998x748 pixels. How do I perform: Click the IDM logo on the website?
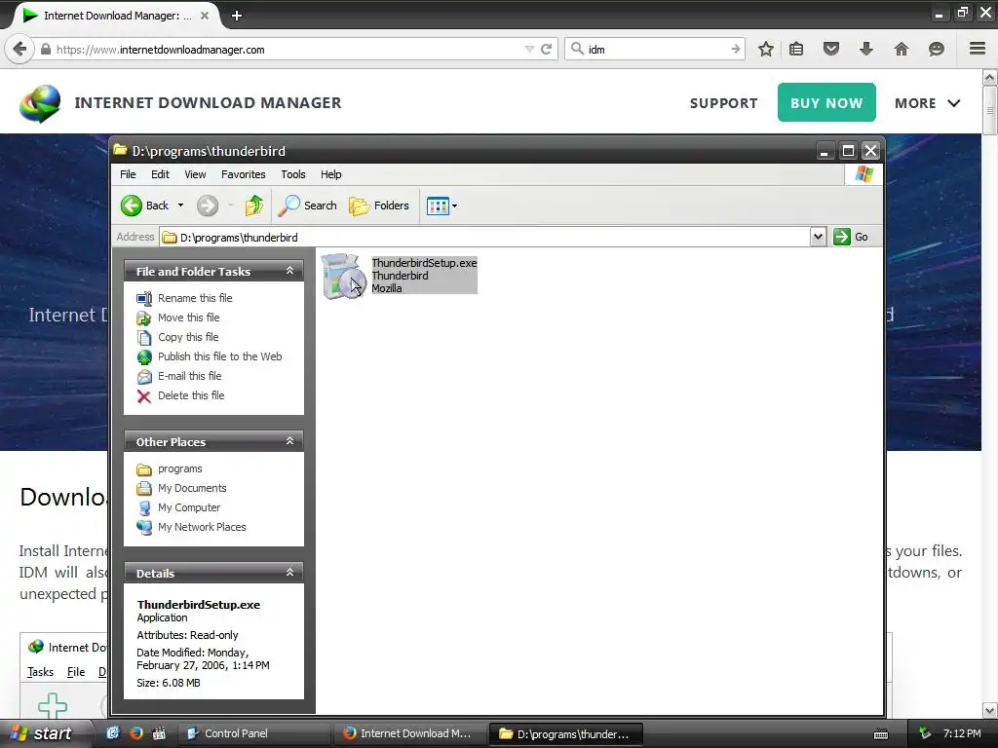40,103
